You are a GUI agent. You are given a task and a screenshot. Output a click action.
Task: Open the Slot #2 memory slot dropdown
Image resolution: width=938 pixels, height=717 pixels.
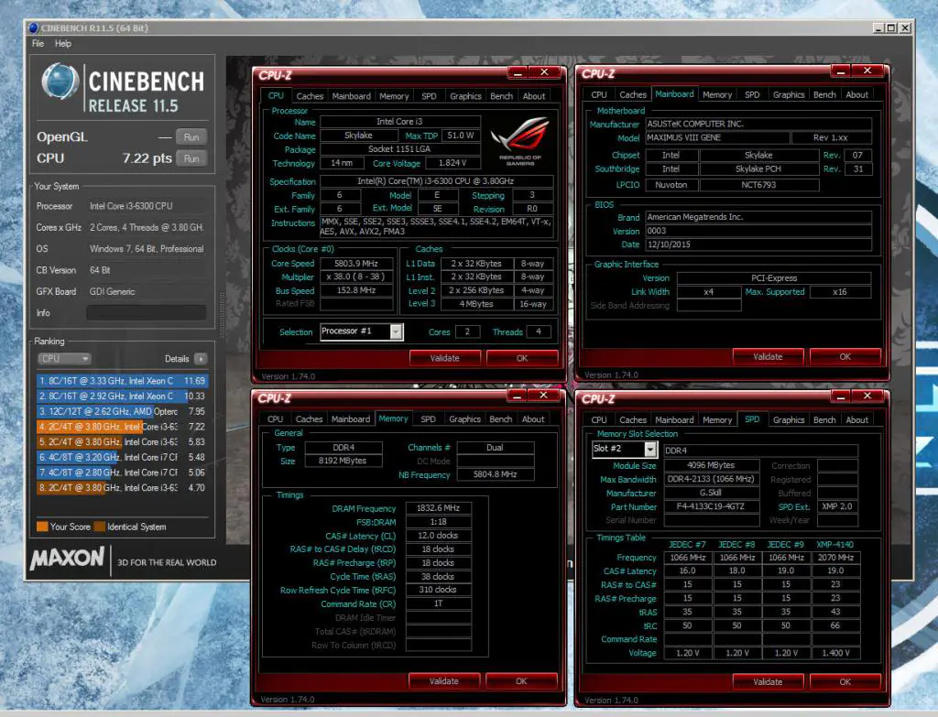626,448
